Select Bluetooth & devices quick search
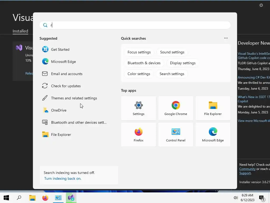 (x=144, y=63)
